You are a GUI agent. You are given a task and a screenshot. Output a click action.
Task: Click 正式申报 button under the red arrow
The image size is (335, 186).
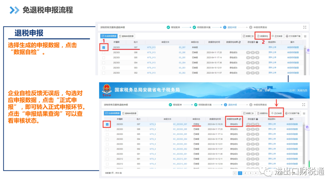tap(276, 113)
